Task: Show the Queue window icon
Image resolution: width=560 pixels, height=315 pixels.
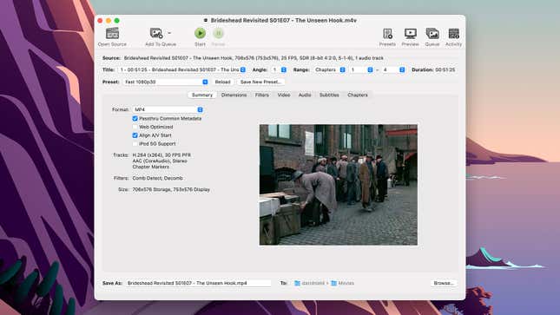Action: tap(432, 34)
